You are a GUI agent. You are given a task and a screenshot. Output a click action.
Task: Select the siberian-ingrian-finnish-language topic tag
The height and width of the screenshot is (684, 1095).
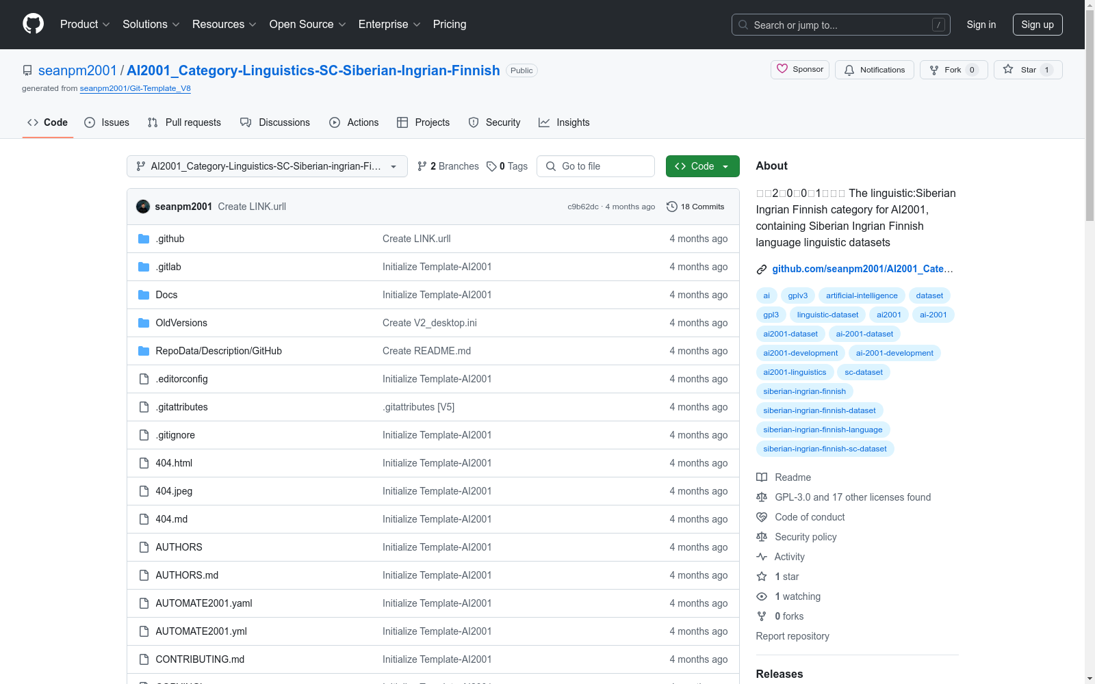coord(823,430)
